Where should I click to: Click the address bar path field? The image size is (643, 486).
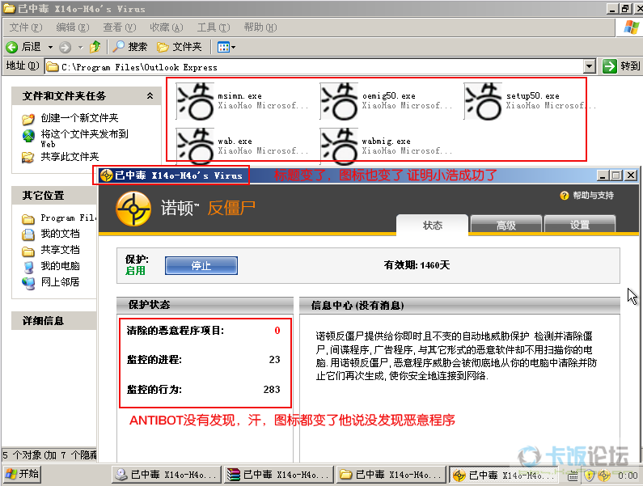[x=315, y=66]
